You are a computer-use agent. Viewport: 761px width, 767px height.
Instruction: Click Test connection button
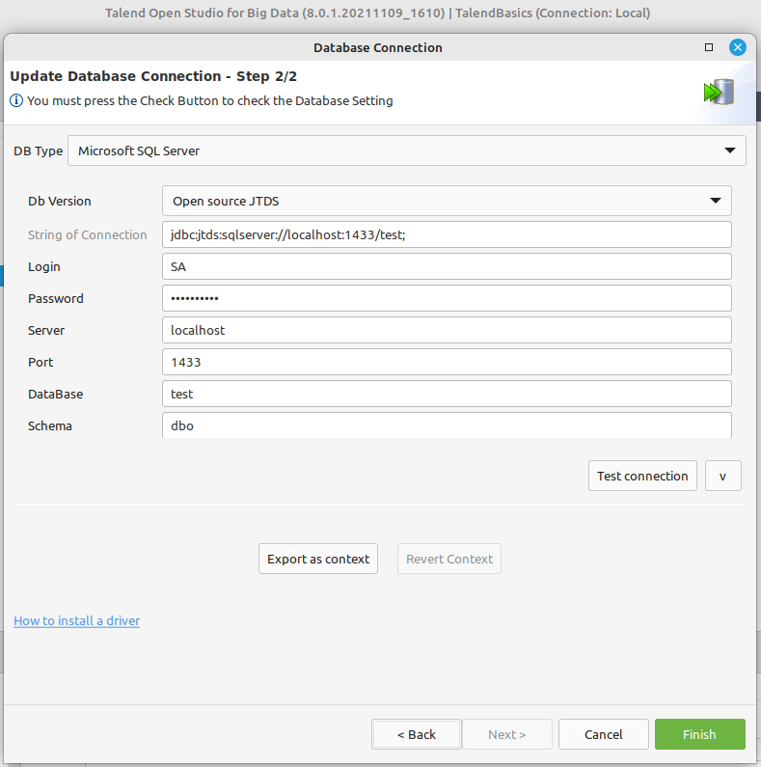click(642, 476)
